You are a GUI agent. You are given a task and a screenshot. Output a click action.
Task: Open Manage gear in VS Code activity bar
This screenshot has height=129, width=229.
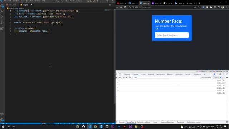tap(2, 120)
